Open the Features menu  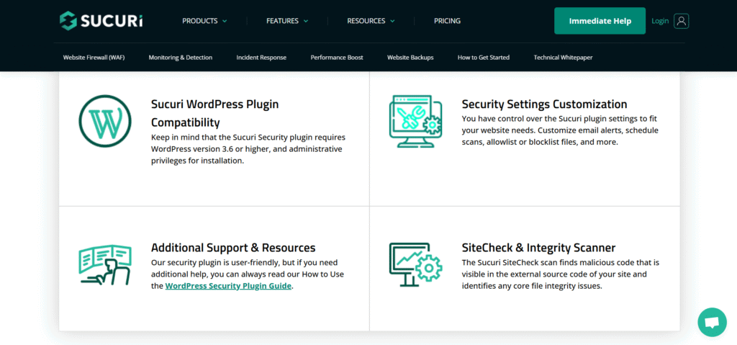287,21
